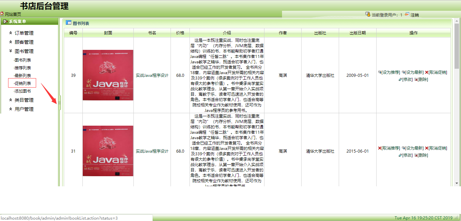Click the 68.0 price in row 31
This screenshot has height=221, width=461.
180,151
